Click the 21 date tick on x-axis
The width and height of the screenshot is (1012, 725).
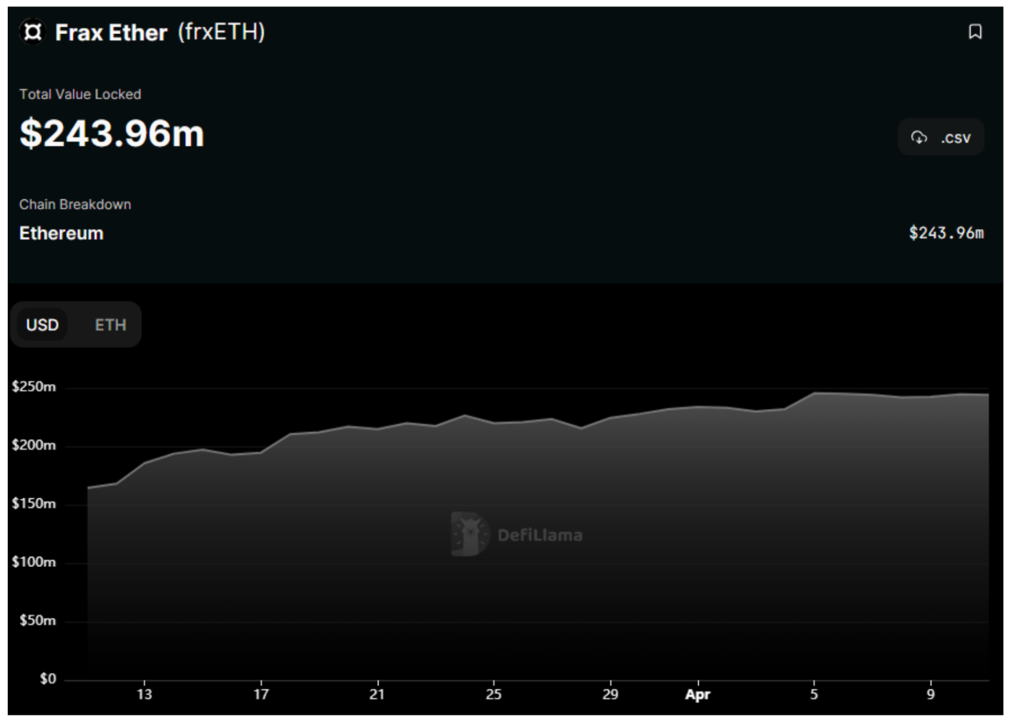tap(377, 694)
